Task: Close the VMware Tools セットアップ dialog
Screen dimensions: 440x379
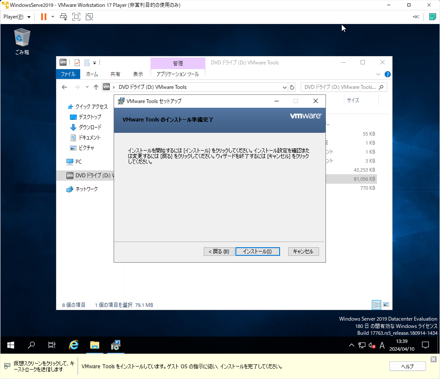Action: pyautogui.click(x=316, y=101)
